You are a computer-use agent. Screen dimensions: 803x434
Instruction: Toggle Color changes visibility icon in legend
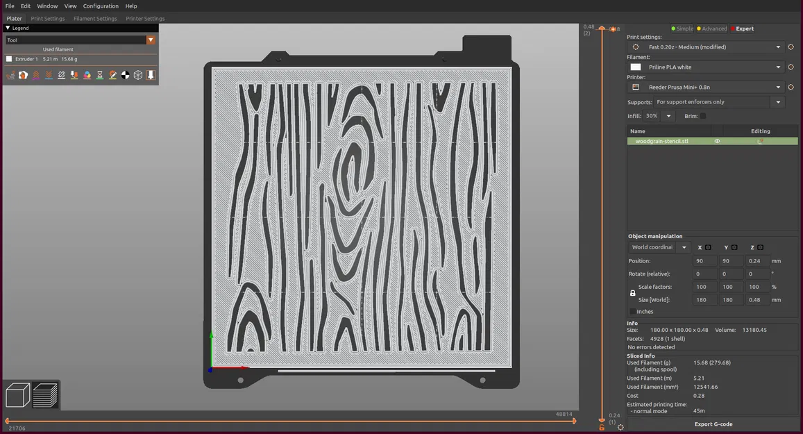coord(87,75)
